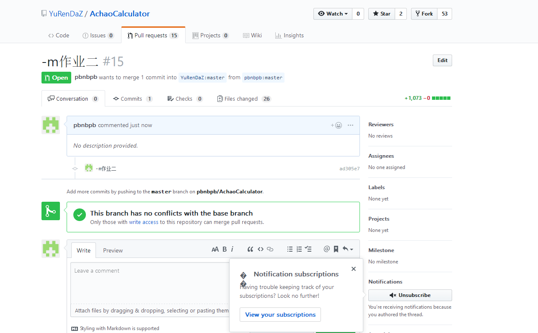Click the avatar next to the comment box

pyautogui.click(x=51, y=249)
